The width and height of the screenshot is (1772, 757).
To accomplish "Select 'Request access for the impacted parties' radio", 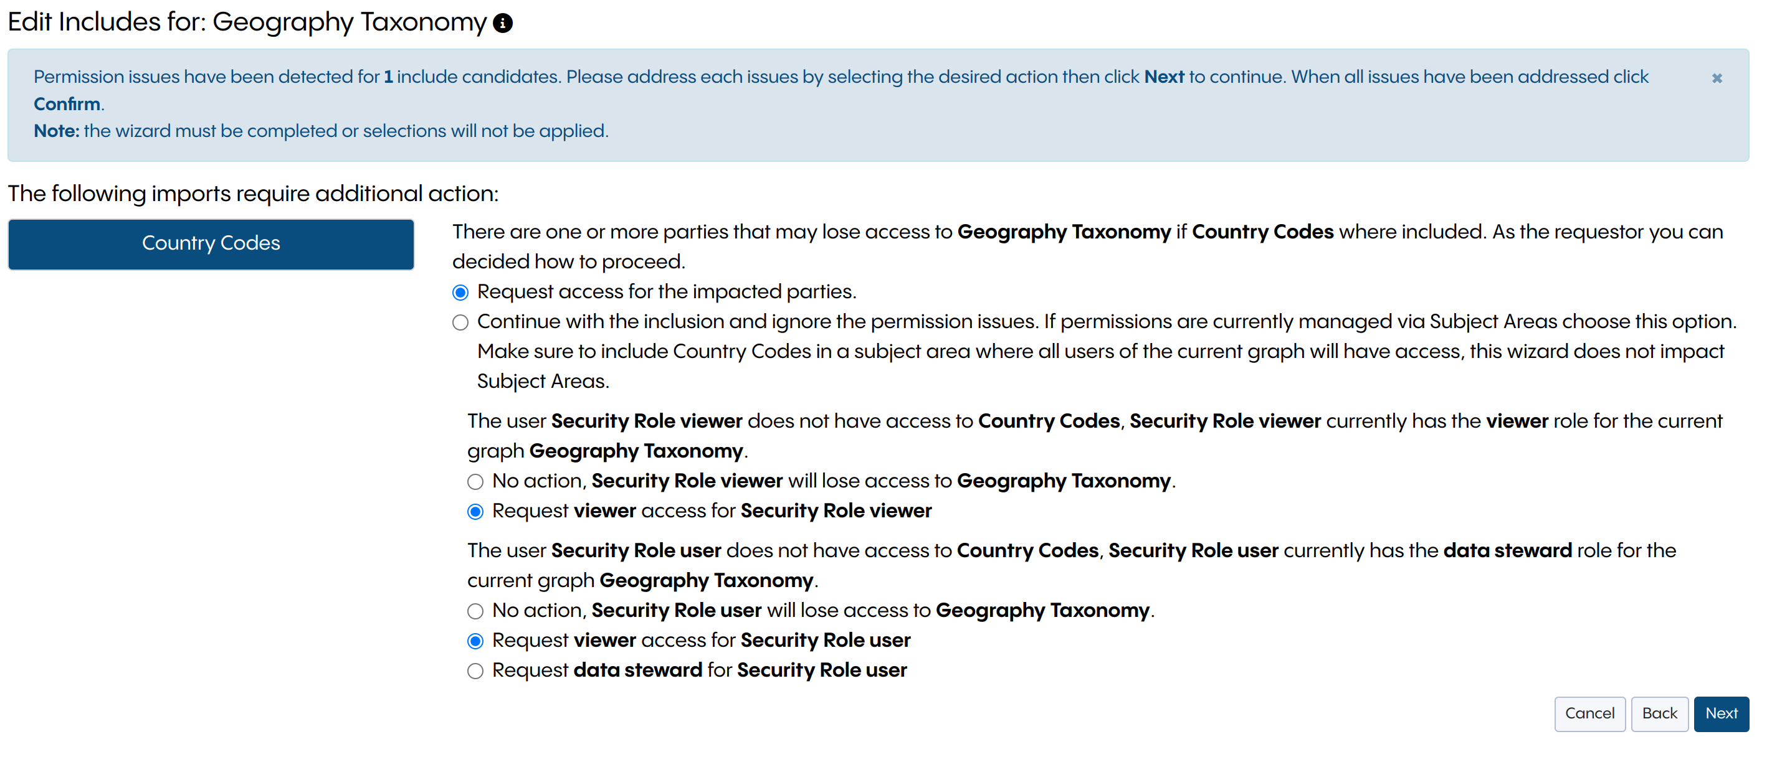I will tap(460, 293).
